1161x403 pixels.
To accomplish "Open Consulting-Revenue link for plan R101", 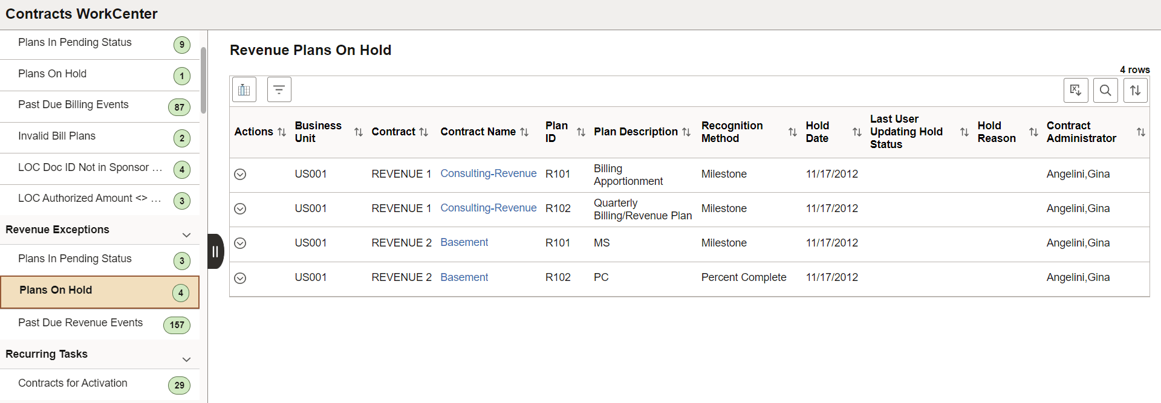I will [488, 174].
